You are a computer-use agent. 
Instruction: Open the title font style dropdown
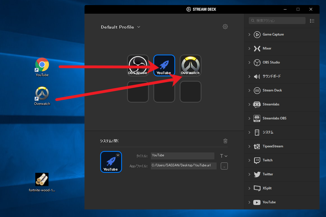point(224,156)
